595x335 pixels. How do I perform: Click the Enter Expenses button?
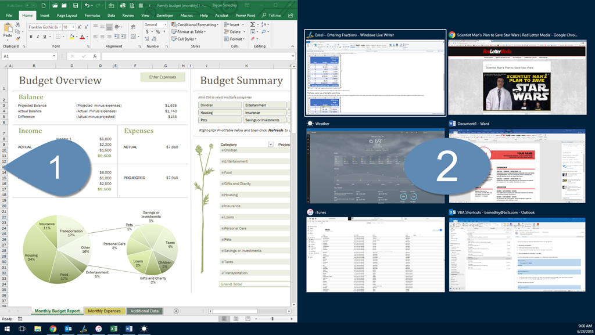[x=163, y=77]
